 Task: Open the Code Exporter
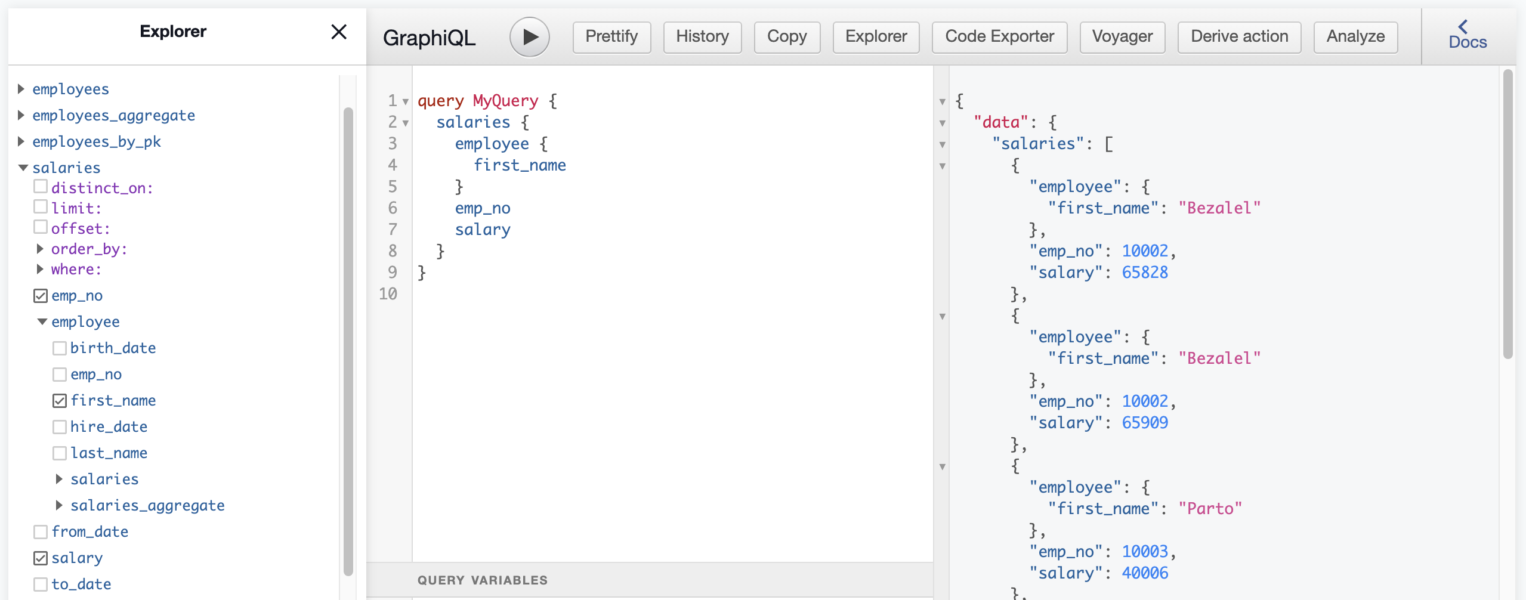coord(999,37)
